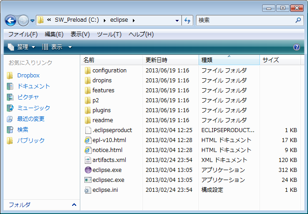Open the 表示(V) menu
This screenshot has width=308, height=214.
(x=80, y=34)
